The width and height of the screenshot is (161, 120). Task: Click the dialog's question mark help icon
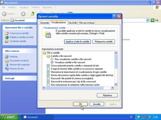pos(114,16)
